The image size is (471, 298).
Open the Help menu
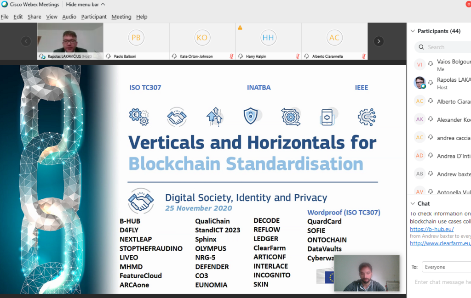tap(142, 17)
